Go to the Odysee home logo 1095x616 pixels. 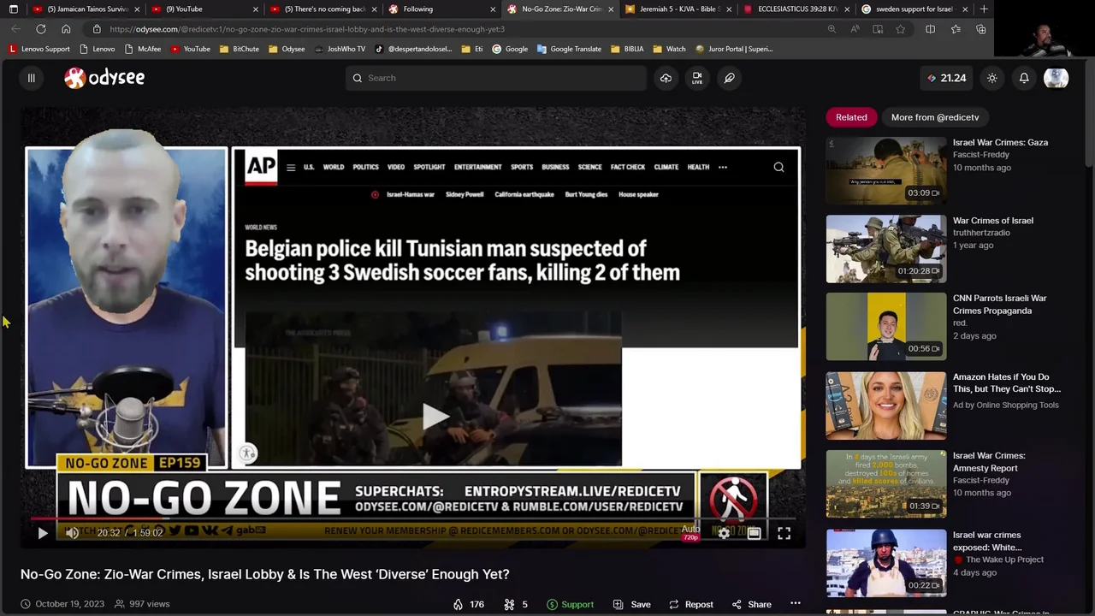[x=104, y=78]
